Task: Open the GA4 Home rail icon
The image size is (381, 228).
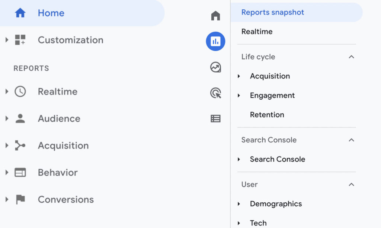Action: point(215,16)
